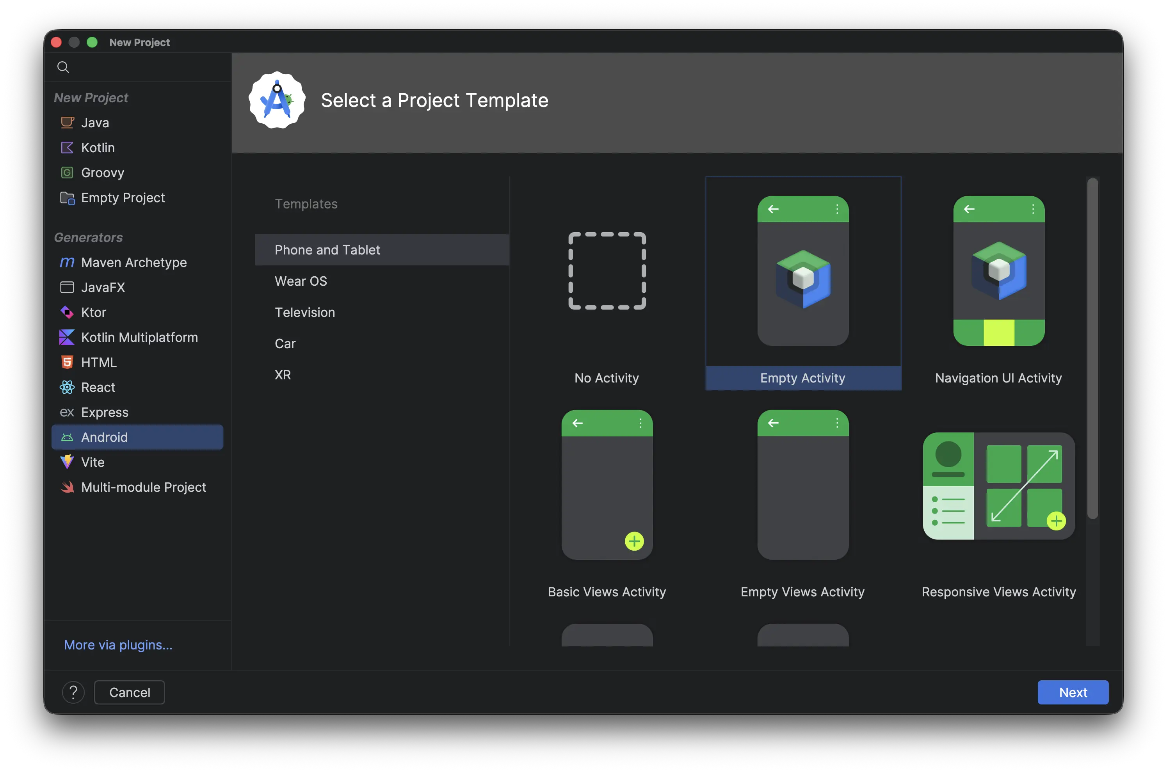Click the Maven Archetype m icon
The height and width of the screenshot is (772, 1167).
(x=67, y=262)
